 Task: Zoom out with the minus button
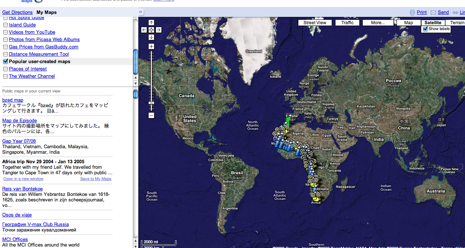click(151, 116)
